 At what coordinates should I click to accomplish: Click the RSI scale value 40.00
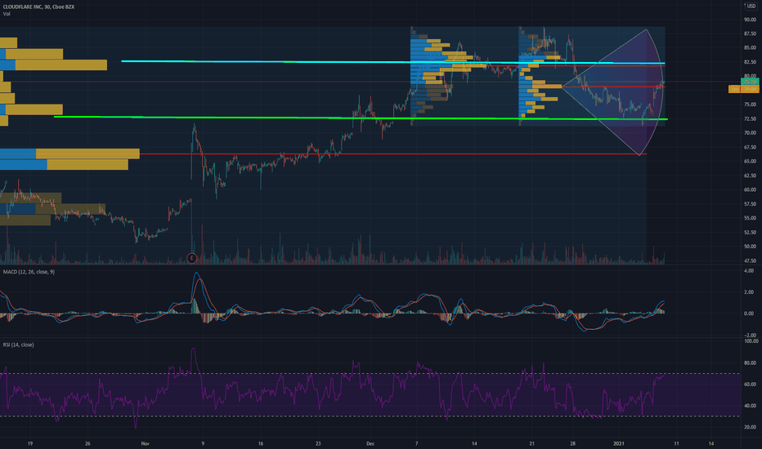click(750, 406)
